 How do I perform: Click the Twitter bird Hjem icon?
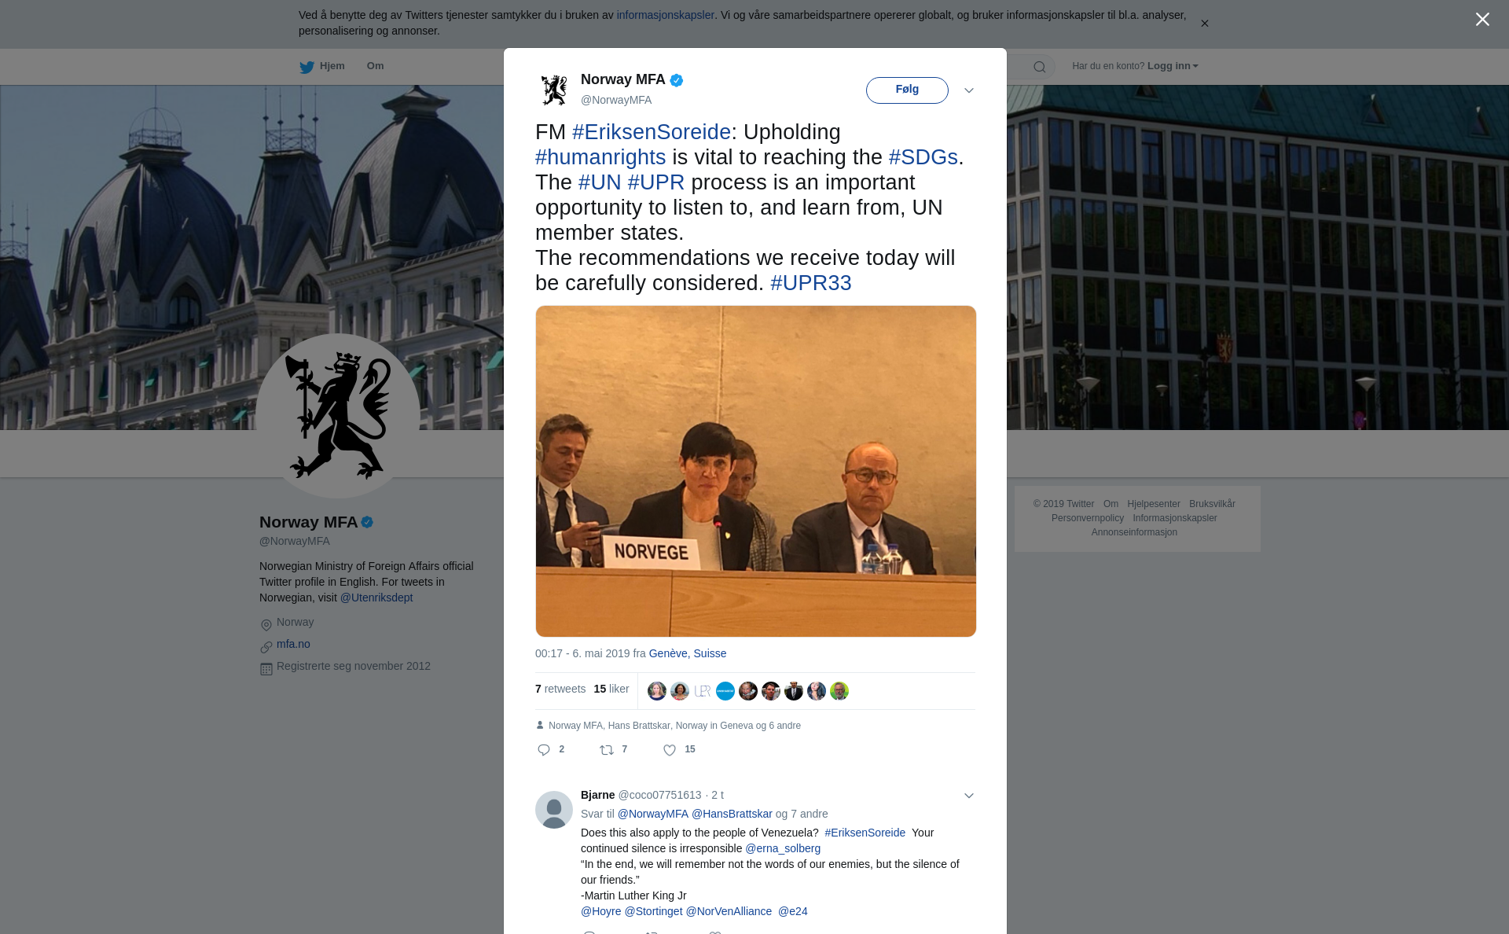307,67
